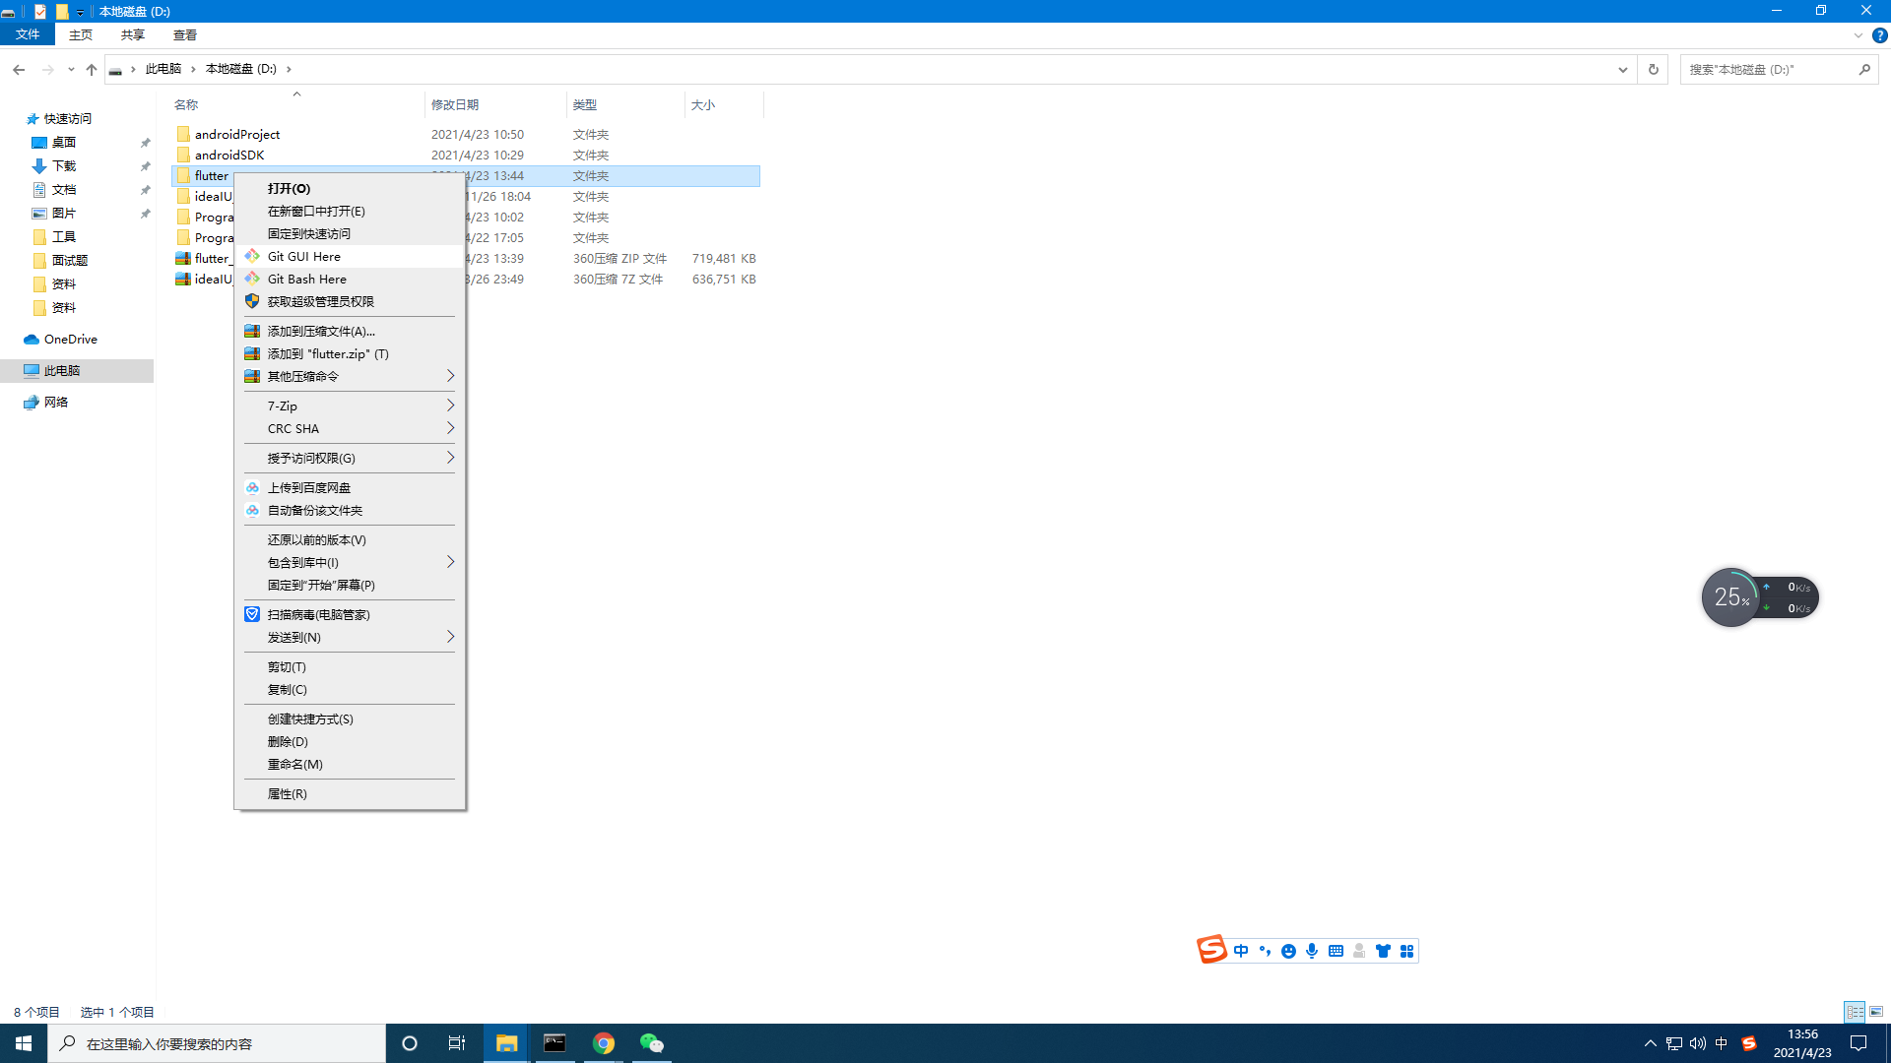Viewport: 1891px width, 1063px height.
Task: Open the Sogou emoji picker icon
Action: pos(1288,951)
